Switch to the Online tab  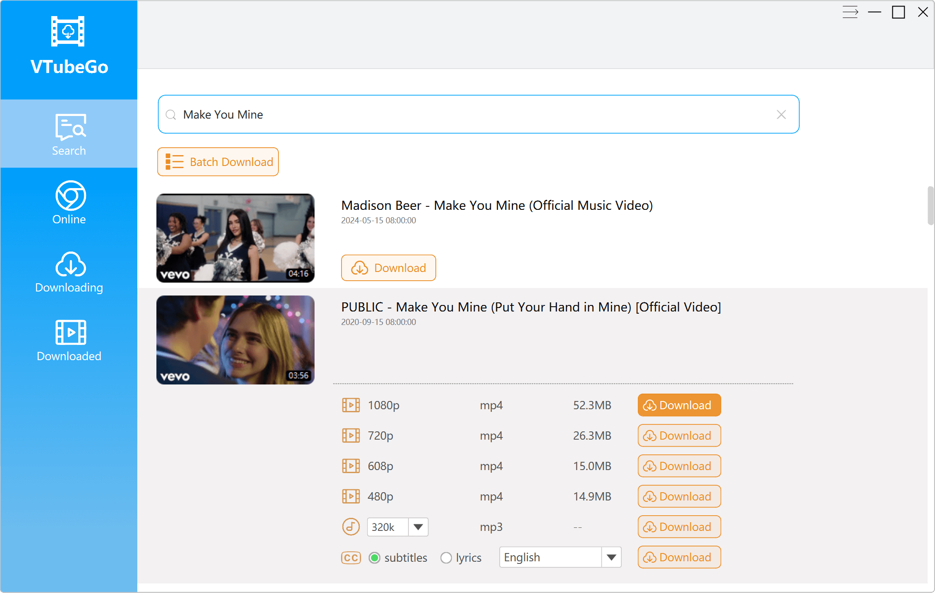click(x=69, y=202)
